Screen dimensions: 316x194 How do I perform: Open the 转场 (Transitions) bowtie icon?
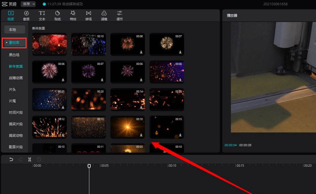click(88, 15)
